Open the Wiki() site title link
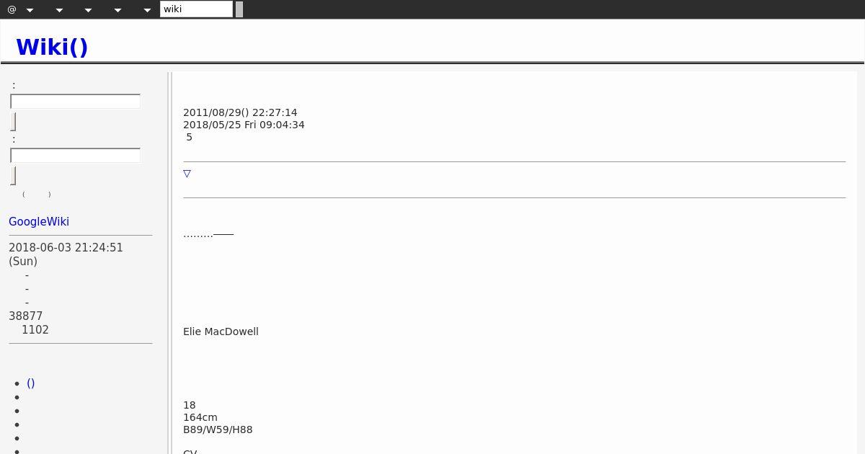The image size is (865, 454). click(52, 47)
